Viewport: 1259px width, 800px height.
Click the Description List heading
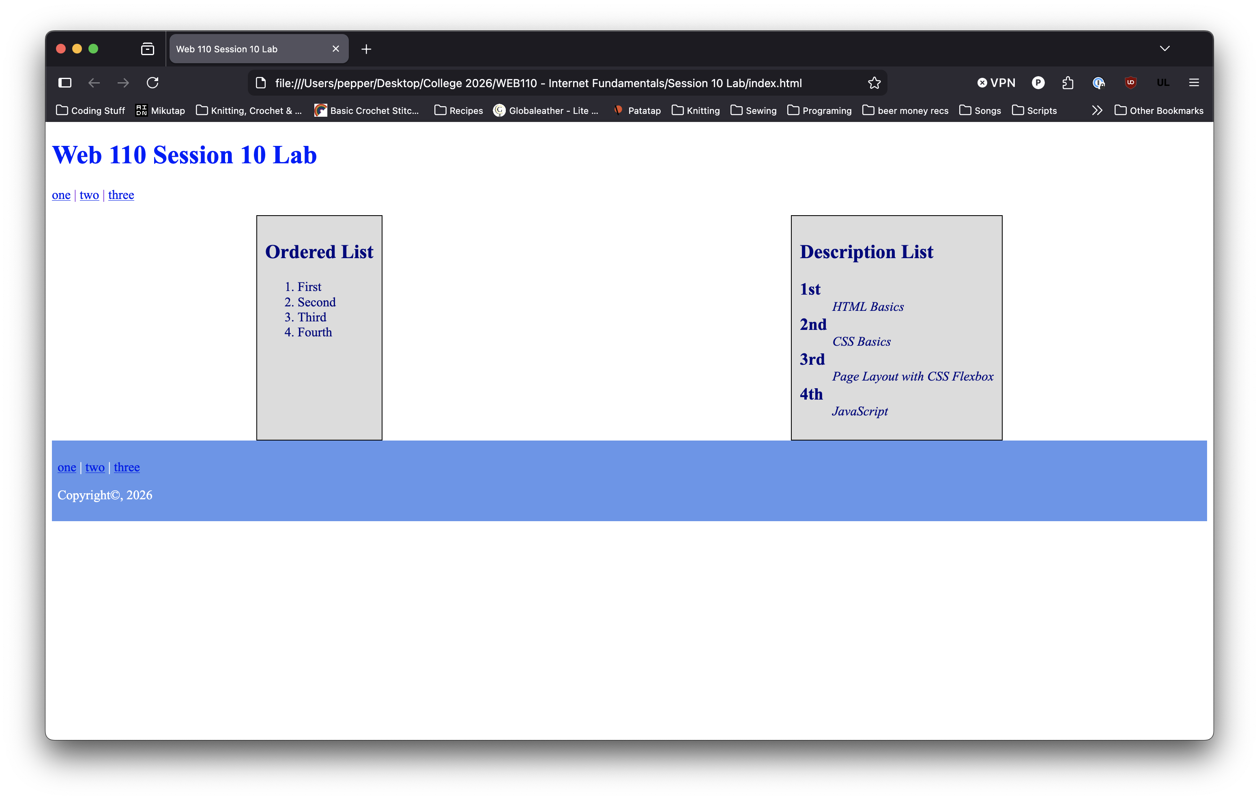pyautogui.click(x=867, y=252)
